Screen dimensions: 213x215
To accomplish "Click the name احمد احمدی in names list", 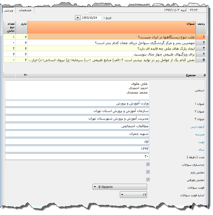I will click(x=138, y=88).
